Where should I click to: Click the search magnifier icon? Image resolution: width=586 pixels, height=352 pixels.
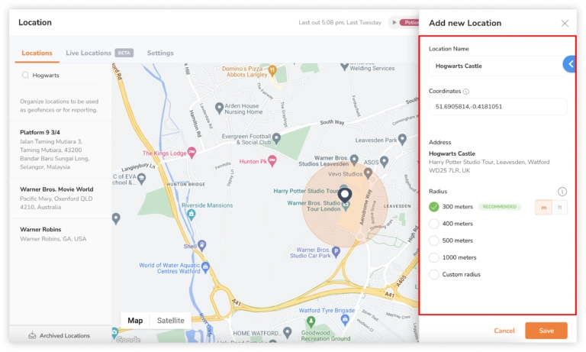pyautogui.click(x=25, y=75)
